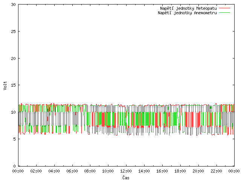Click the x-axis time label 04:00
The height and width of the screenshot is (180, 241).
click(x=54, y=171)
